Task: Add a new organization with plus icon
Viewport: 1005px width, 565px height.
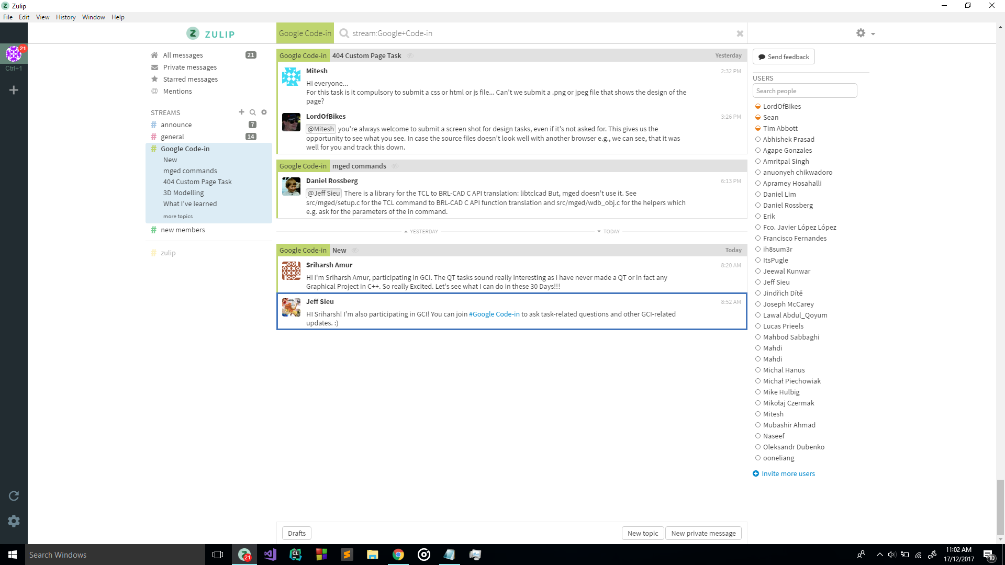Action: (14, 90)
